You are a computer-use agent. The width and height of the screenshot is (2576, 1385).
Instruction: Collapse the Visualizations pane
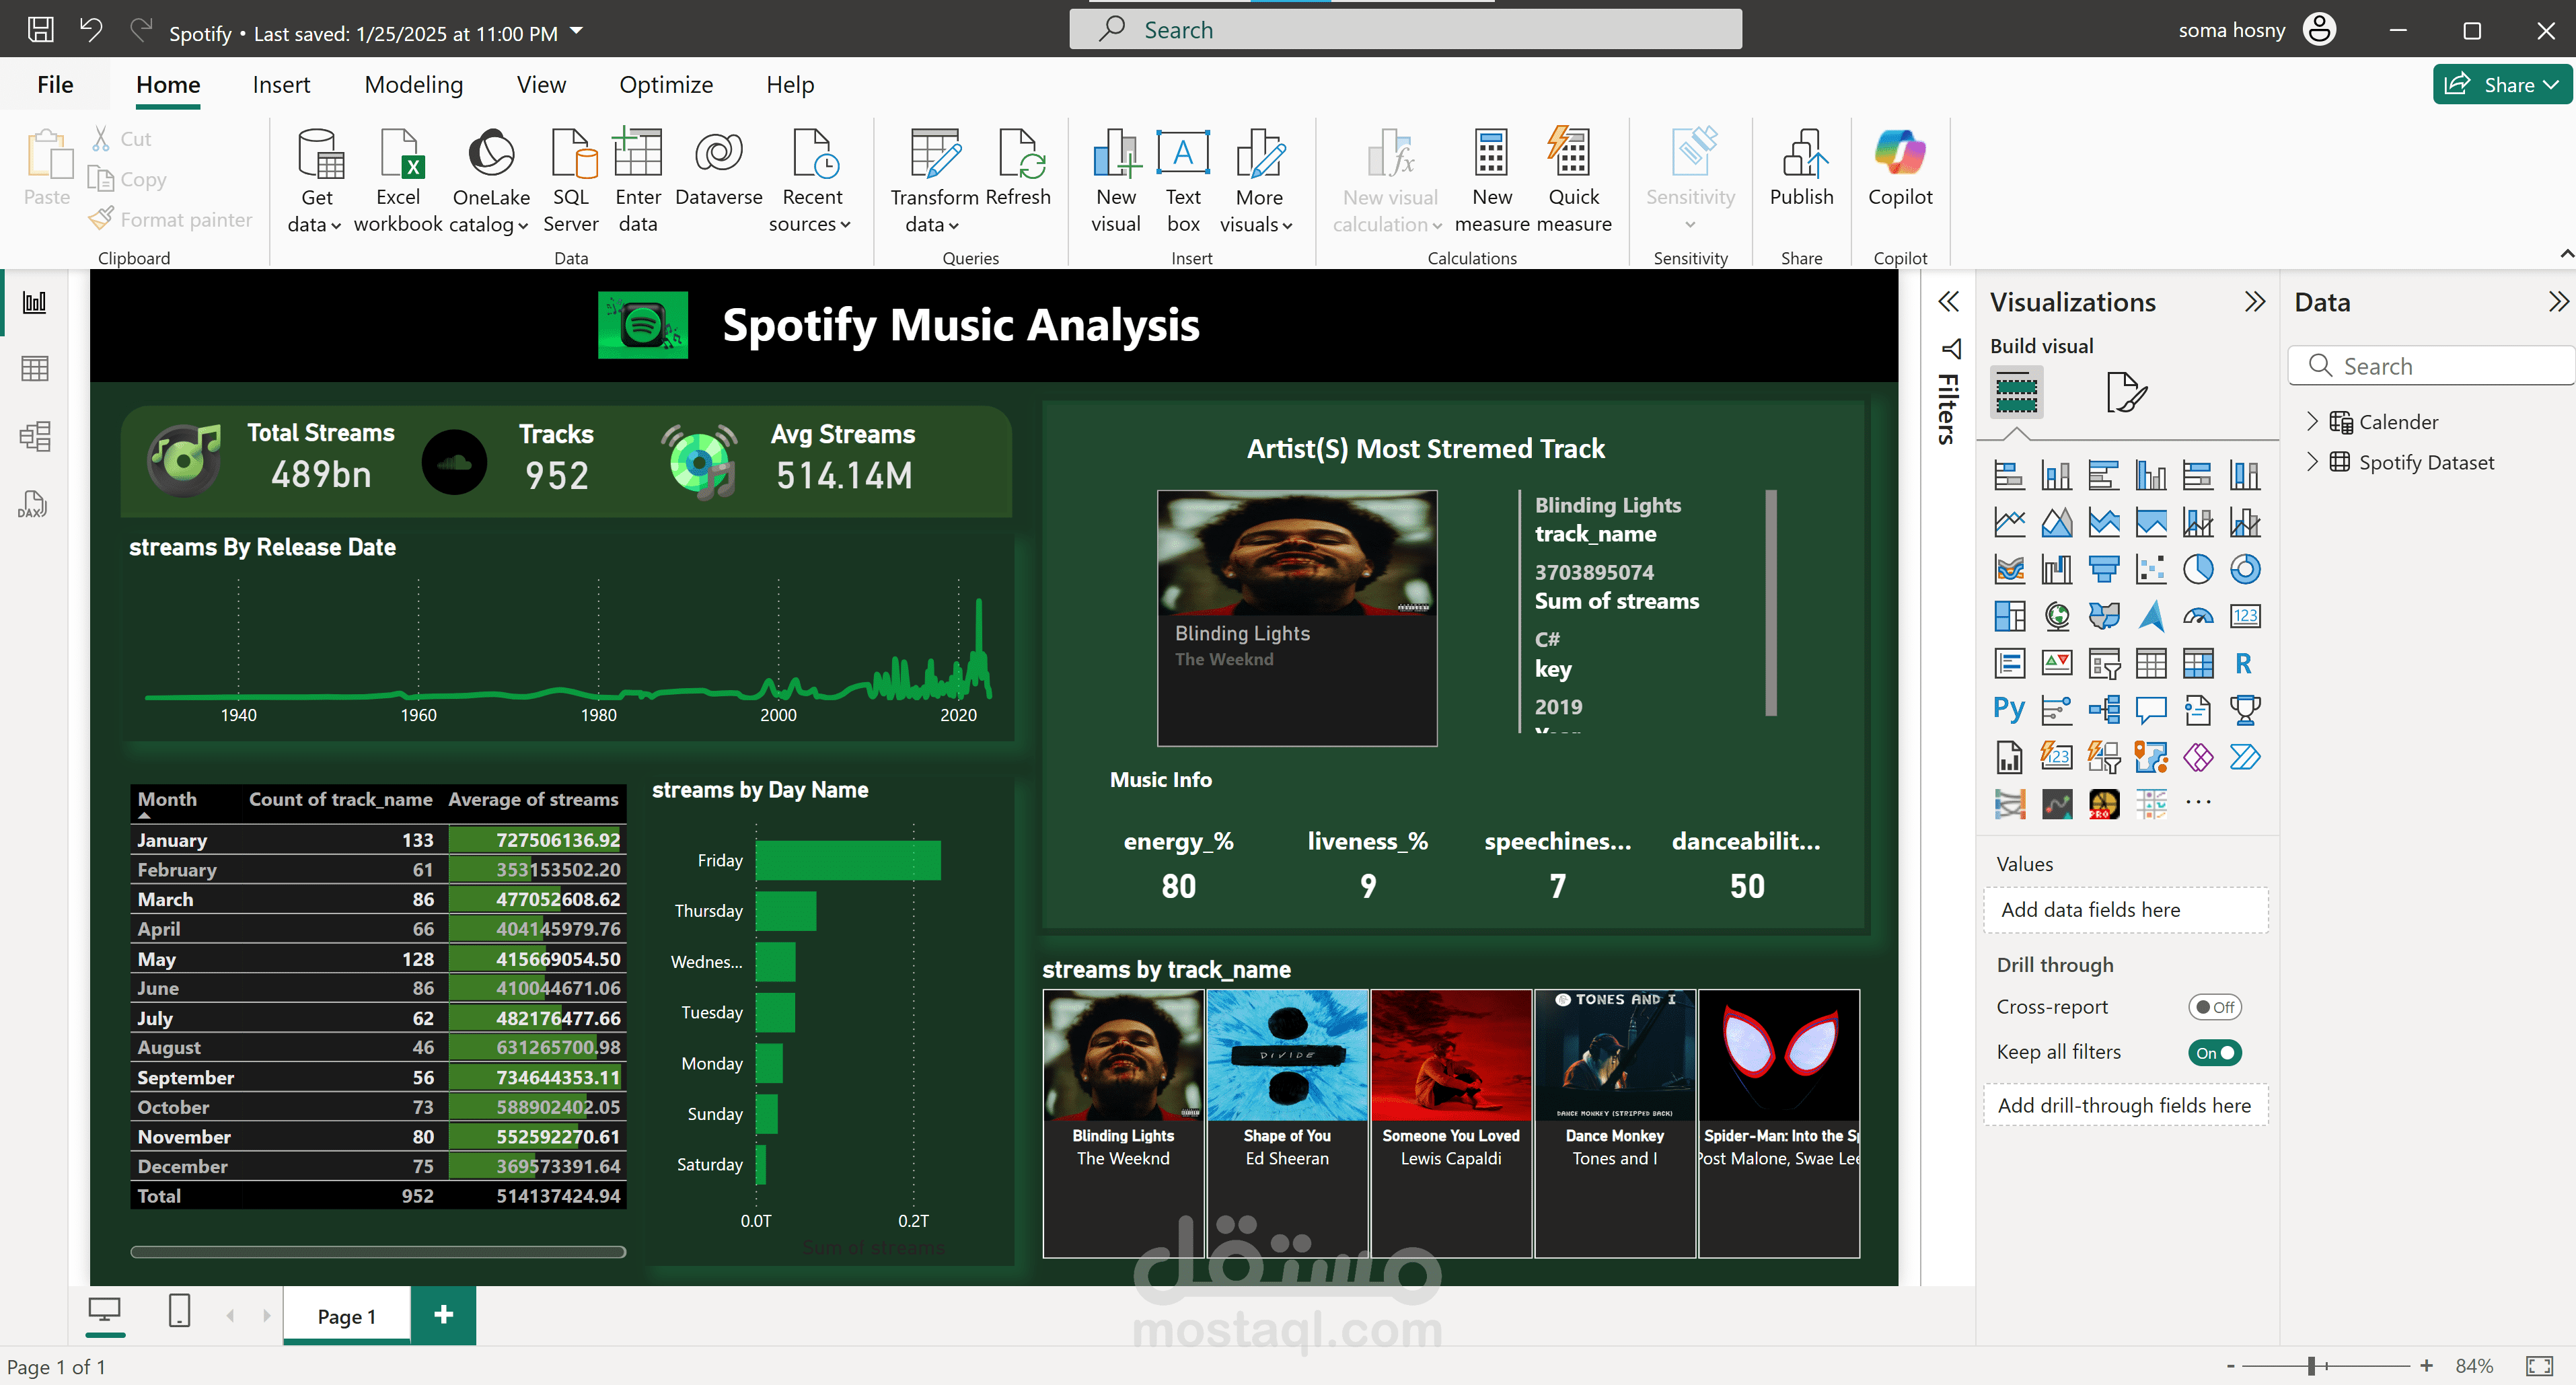(2254, 302)
